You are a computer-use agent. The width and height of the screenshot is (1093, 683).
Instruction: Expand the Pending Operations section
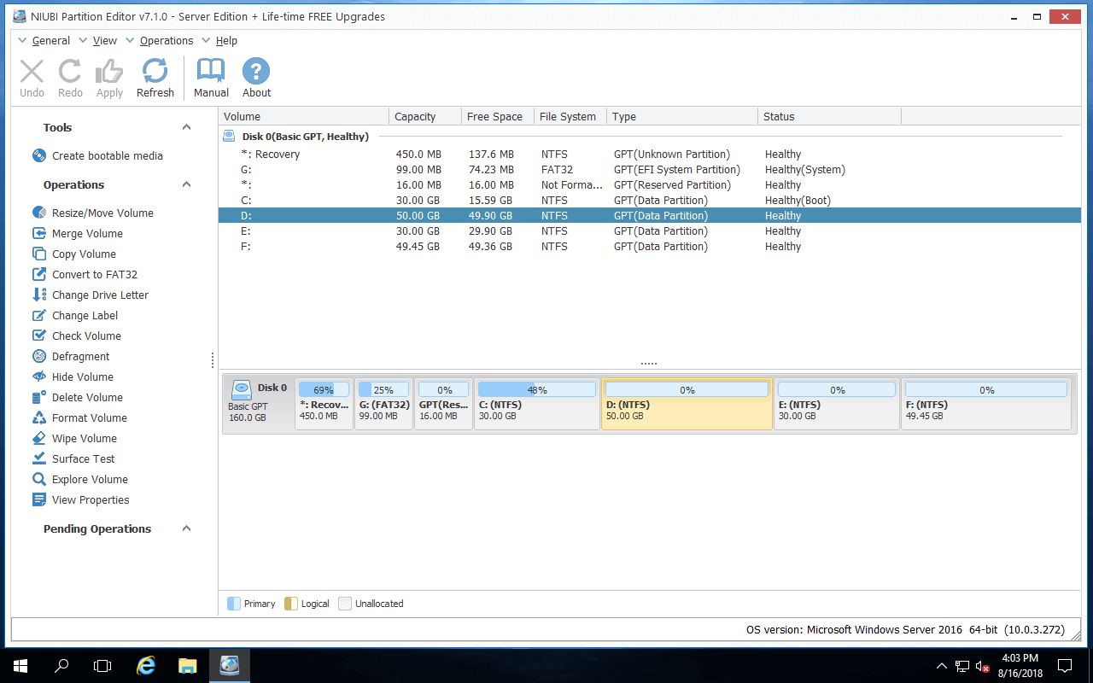pos(186,528)
